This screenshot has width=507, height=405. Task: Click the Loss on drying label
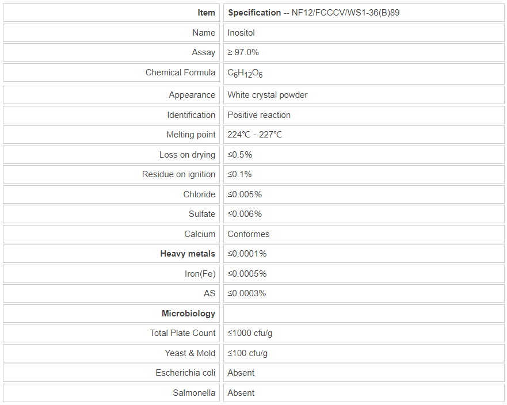(x=187, y=155)
